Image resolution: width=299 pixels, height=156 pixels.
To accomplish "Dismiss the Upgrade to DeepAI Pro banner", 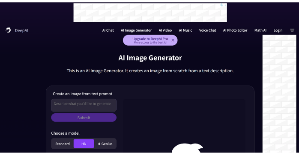I will pos(173,40).
